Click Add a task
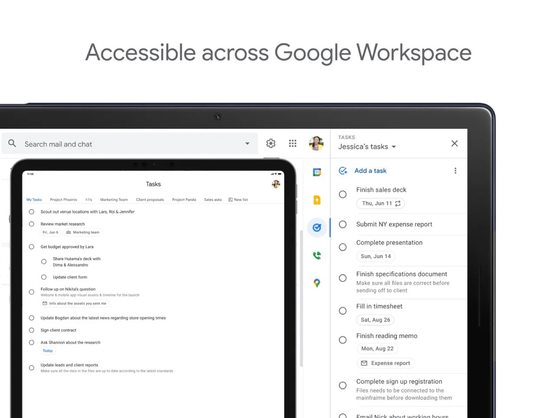This screenshot has width=557, height=418. click(370, 171)
